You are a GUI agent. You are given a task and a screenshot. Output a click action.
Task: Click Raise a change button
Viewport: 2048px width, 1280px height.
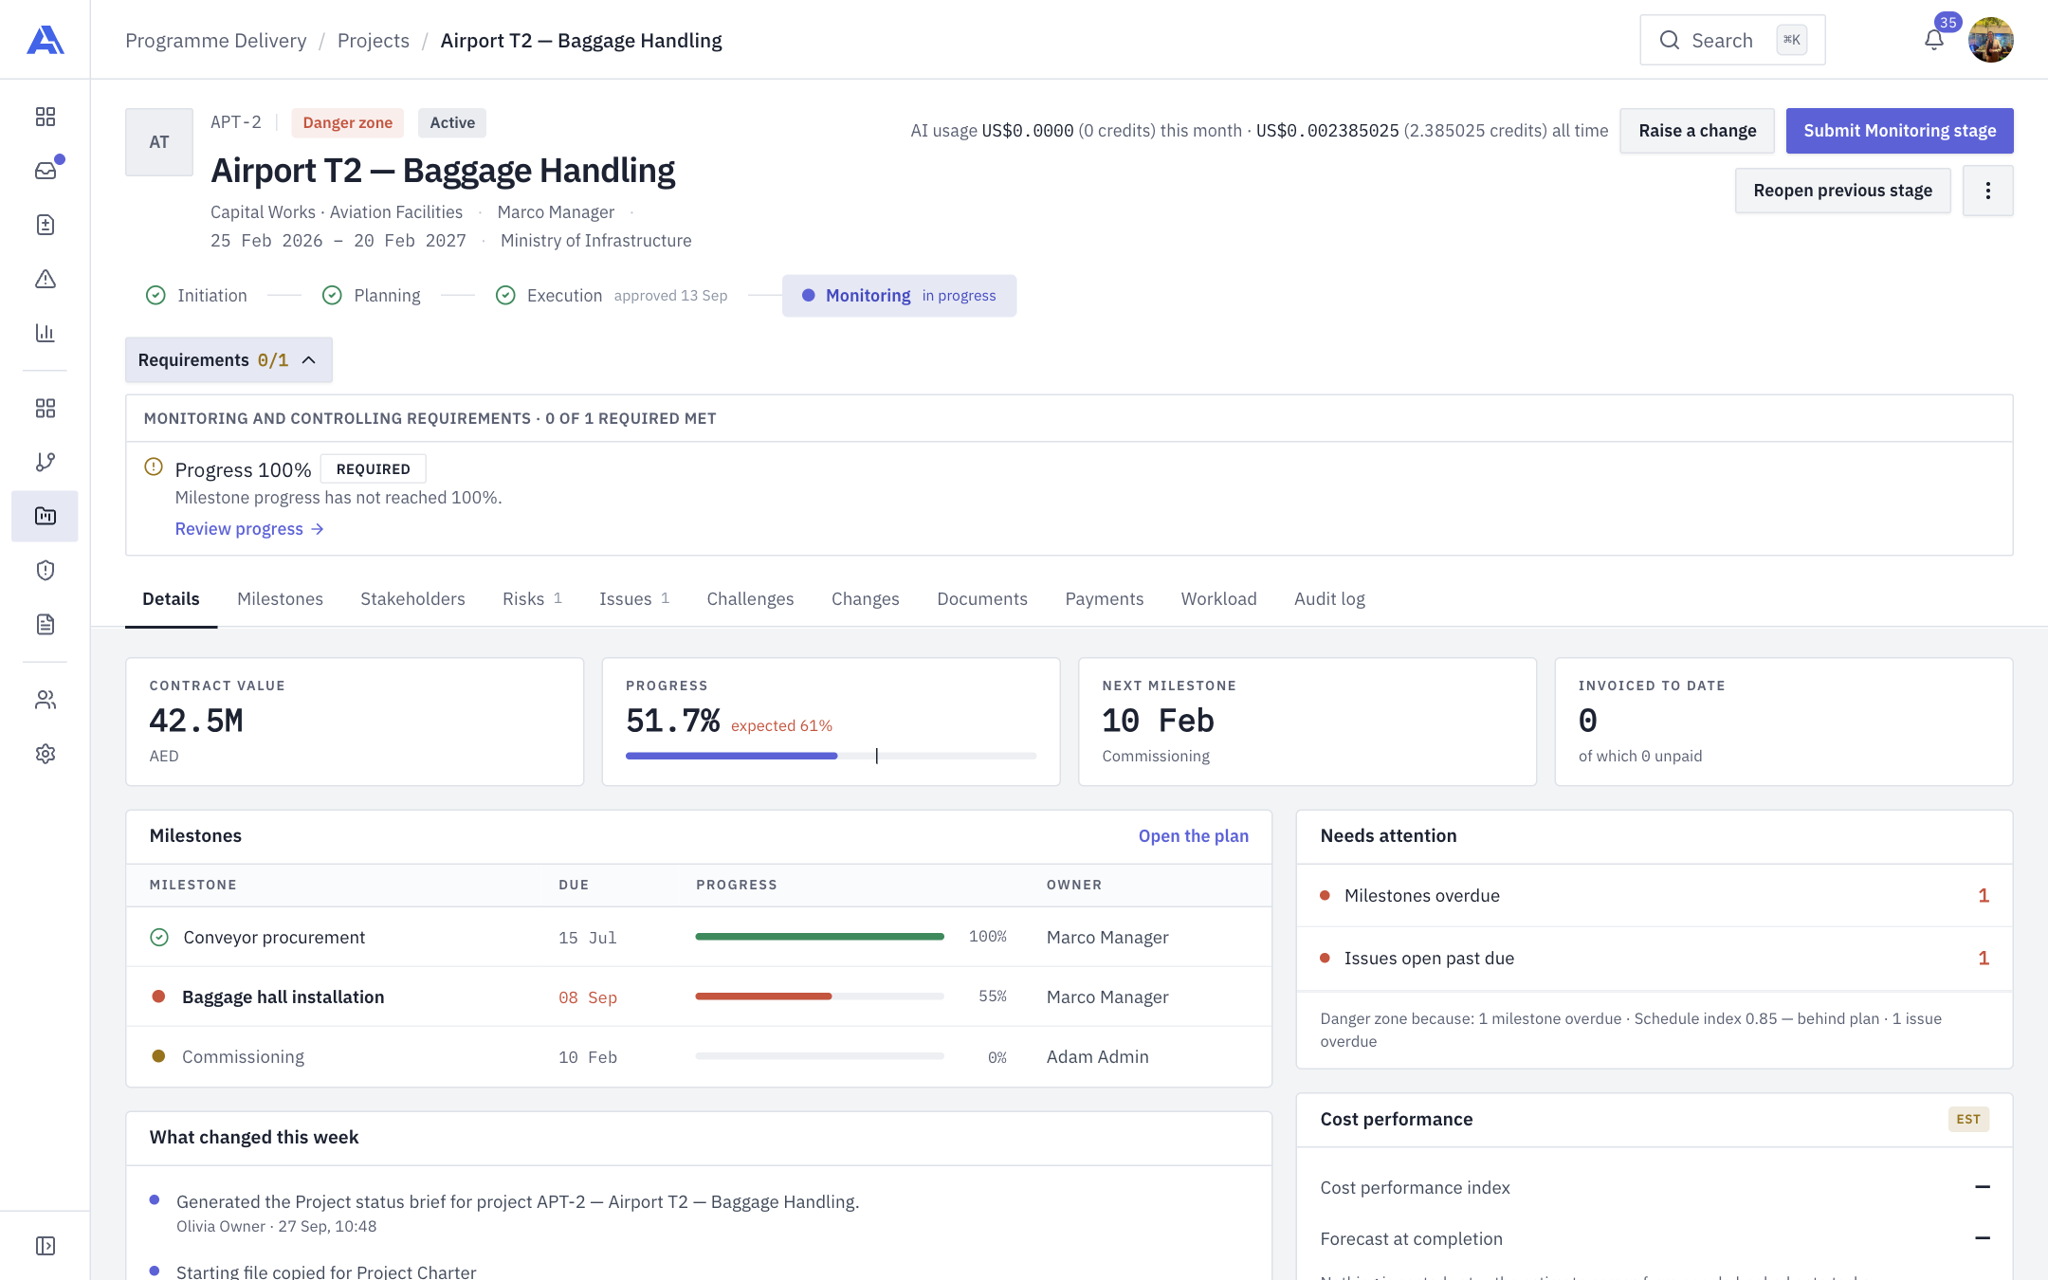point(1697,131)
